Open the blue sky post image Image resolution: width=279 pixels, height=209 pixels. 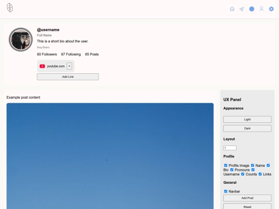pos(110,156)
